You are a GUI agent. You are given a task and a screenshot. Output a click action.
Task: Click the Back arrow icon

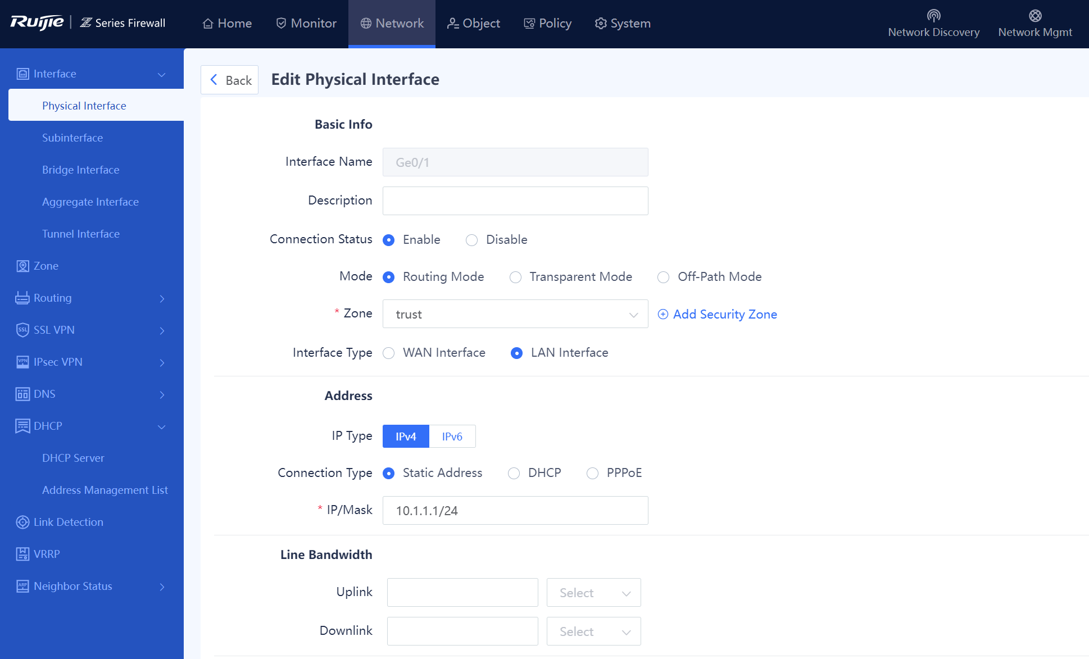pyautogui.click(x=214, y=80)
